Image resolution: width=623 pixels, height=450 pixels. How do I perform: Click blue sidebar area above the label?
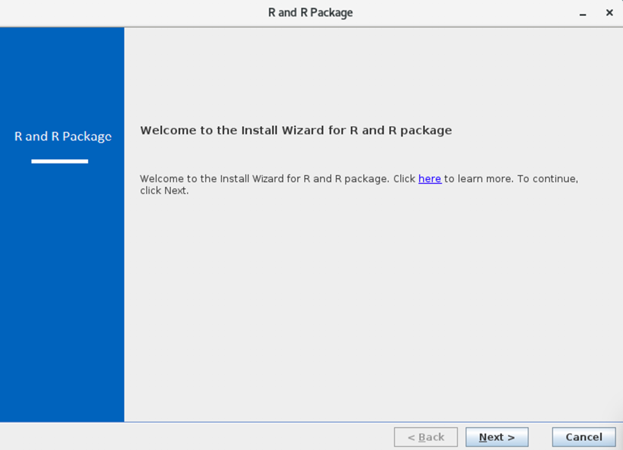click(x=62, y=76)
